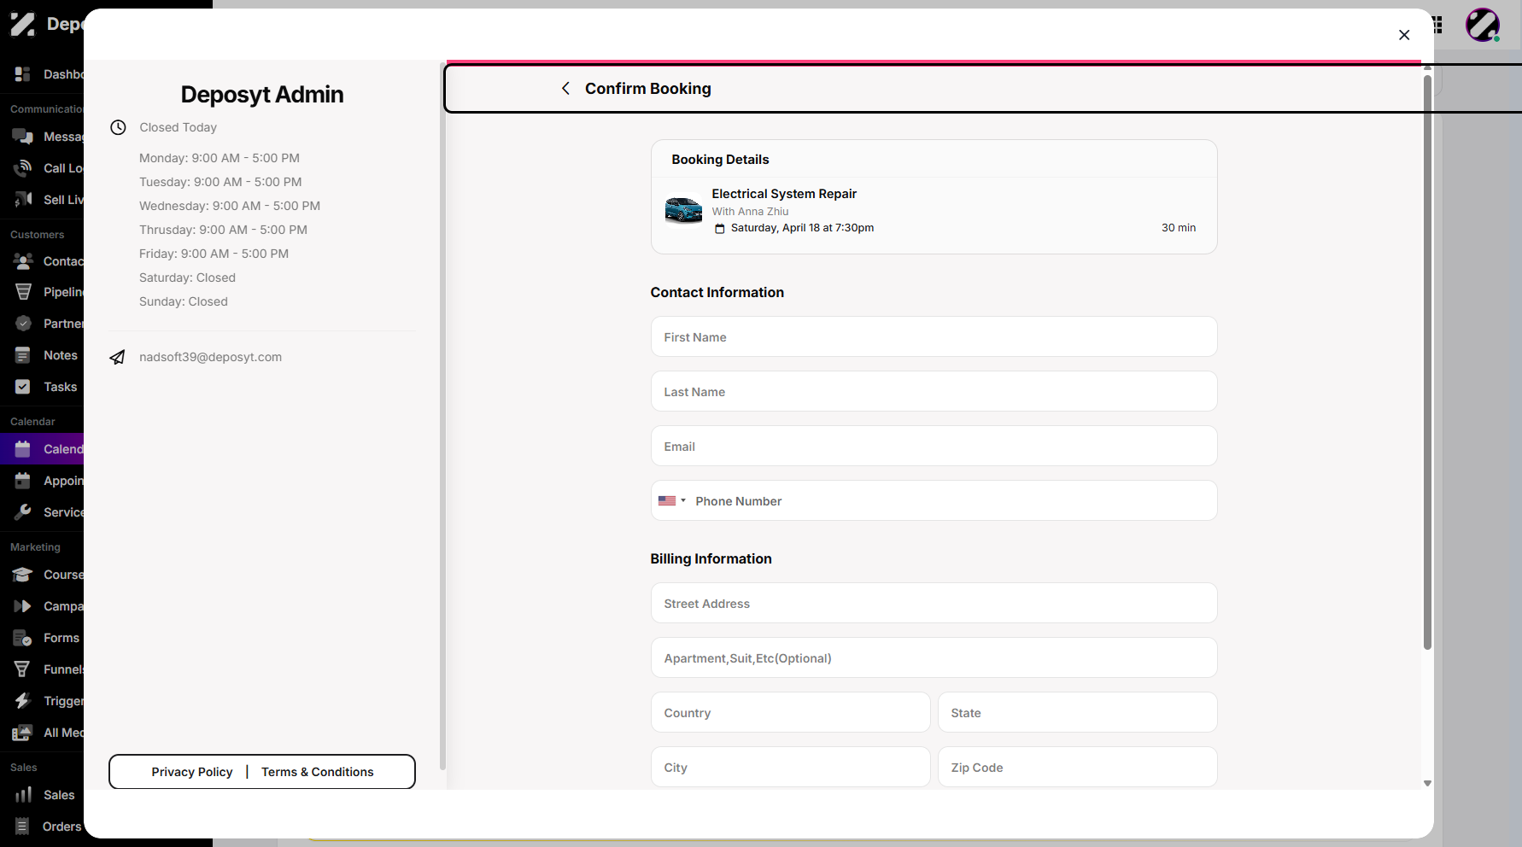Click the Electrical System Repair car thumbnail
Image resolution: width=1522 pixels, height=847 pixels.
(683, 210)
